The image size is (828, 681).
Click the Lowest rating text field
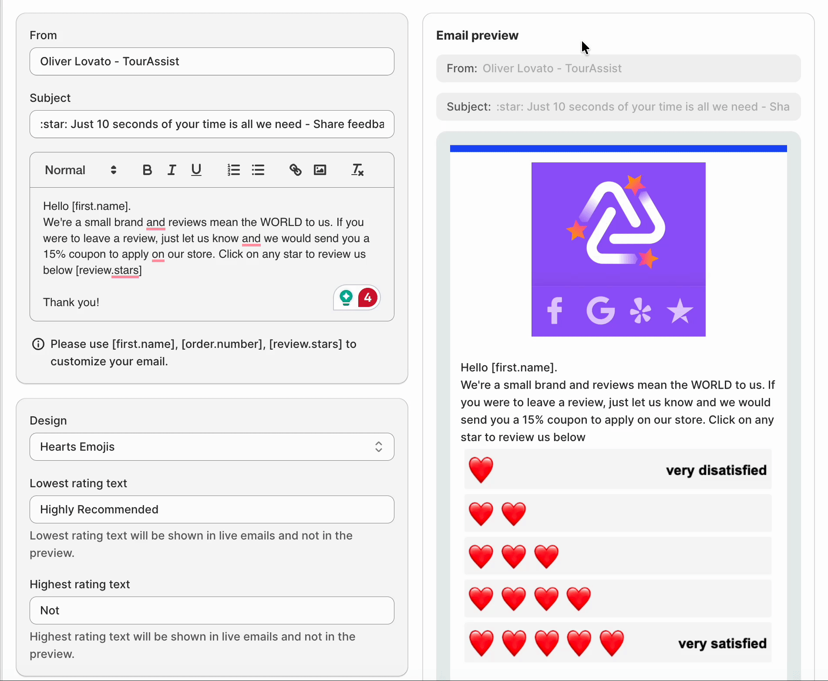[212, 509]
